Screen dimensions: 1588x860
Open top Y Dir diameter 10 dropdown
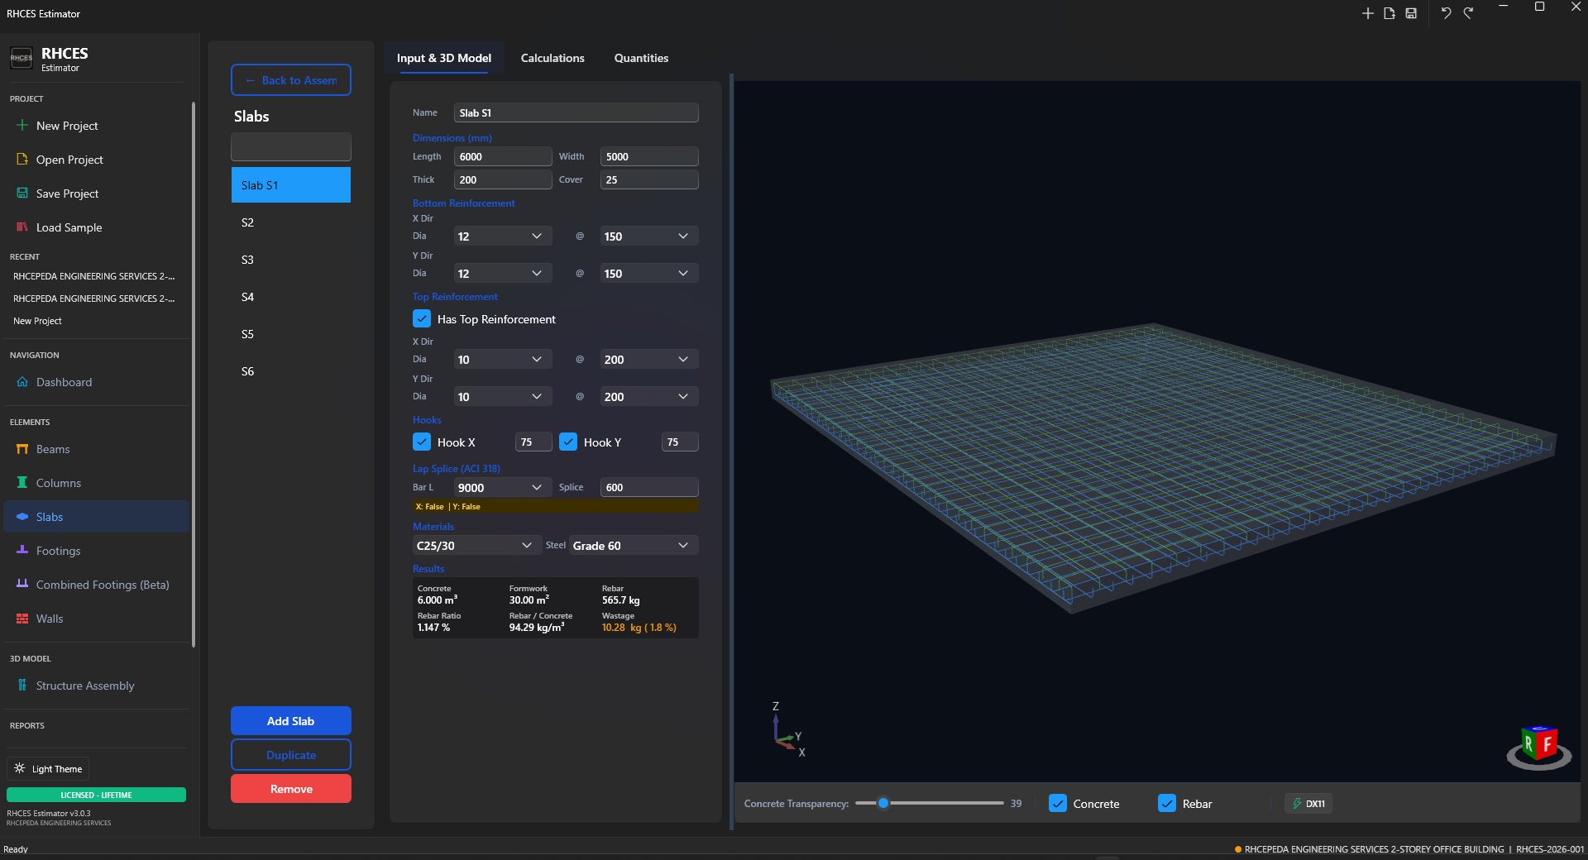(502, 397)
